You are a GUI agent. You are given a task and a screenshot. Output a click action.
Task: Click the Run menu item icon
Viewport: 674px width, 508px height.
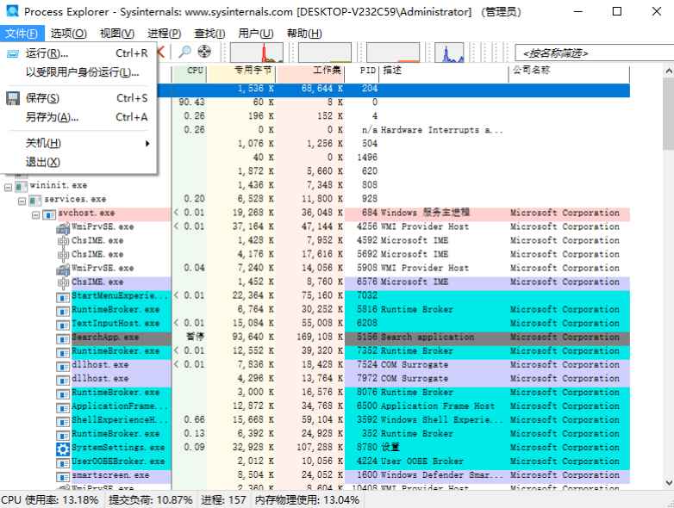coord(13,53)
